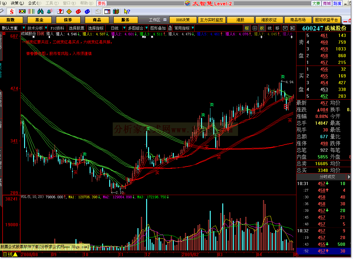
Task: Click the collapse panel window icon
Action: [x=285, y=28]
